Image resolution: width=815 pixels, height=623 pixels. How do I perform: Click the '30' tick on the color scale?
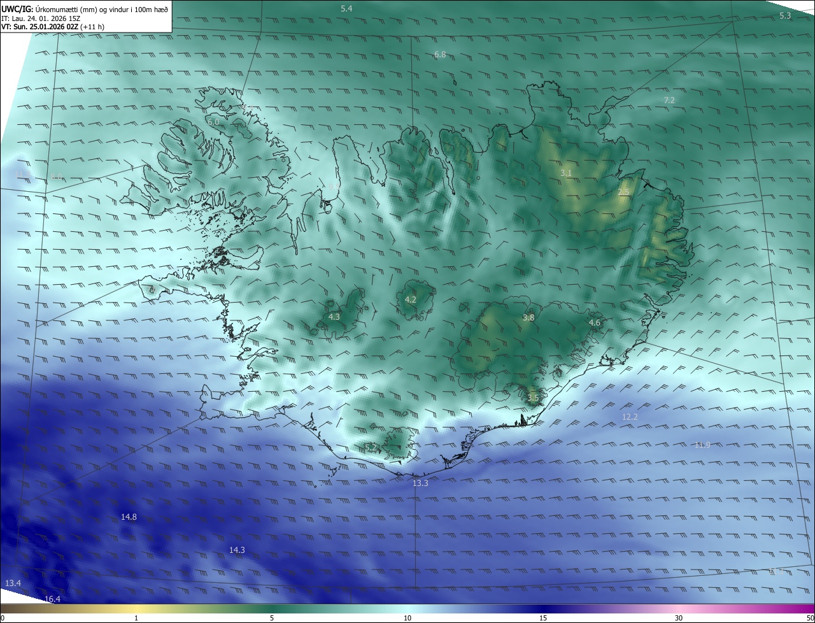[679, 618]
